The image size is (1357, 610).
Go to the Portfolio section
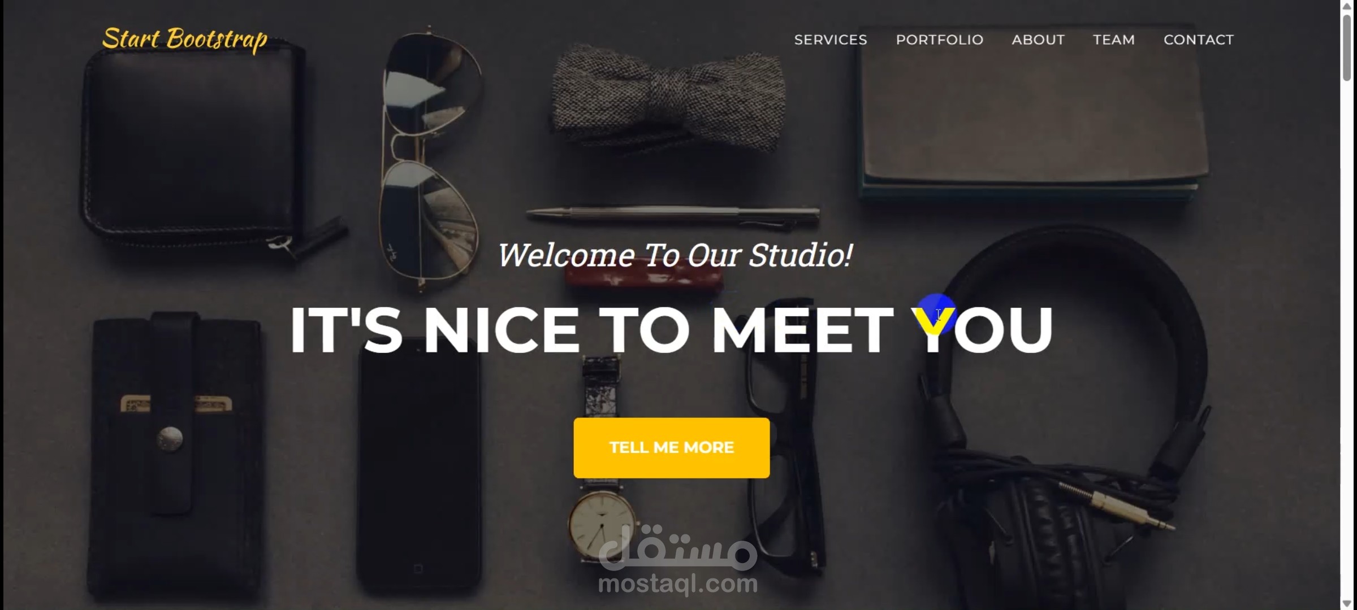click(x=940, y=40)
